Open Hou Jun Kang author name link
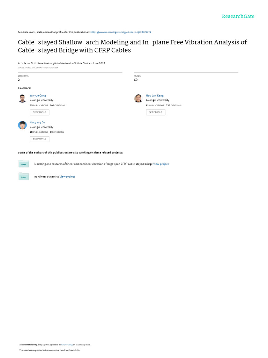The image size is (268, 358). pos(155,96)
